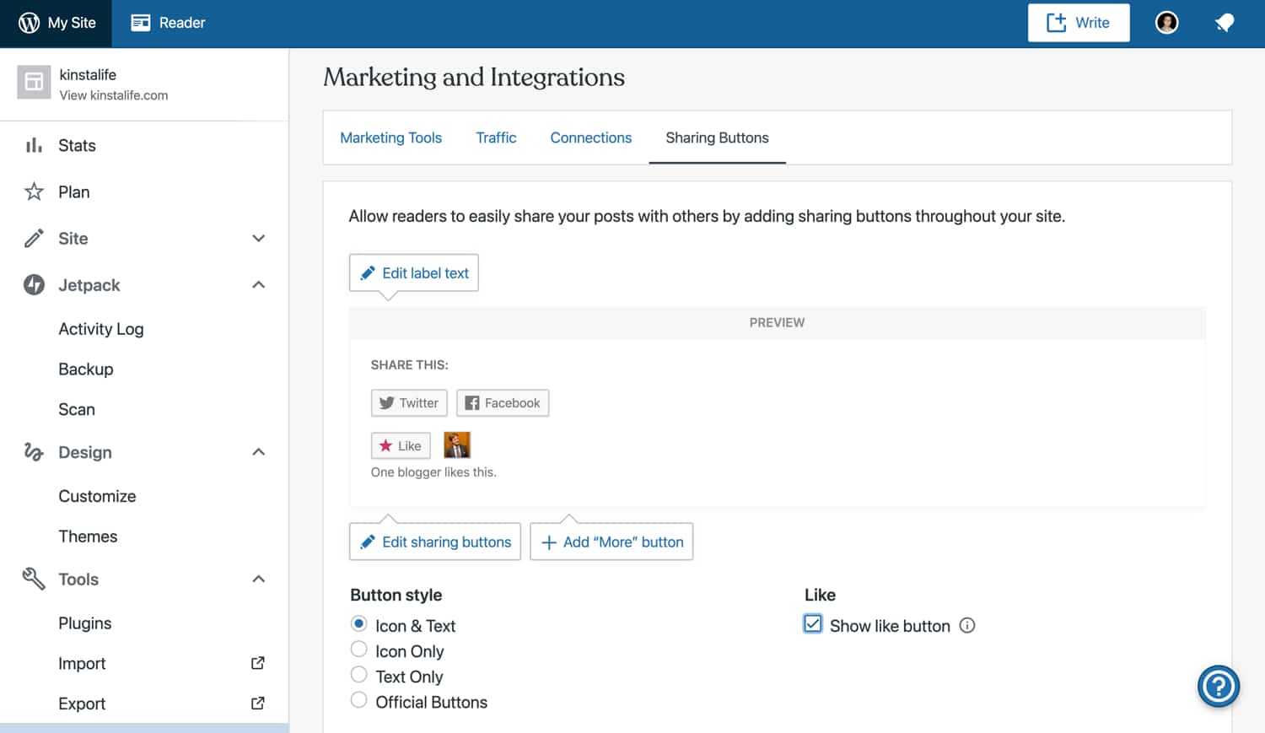Click the Jetpack icon in sidebar
Image resolution: width=1265 pixels, height=733 pixels.
33,285
